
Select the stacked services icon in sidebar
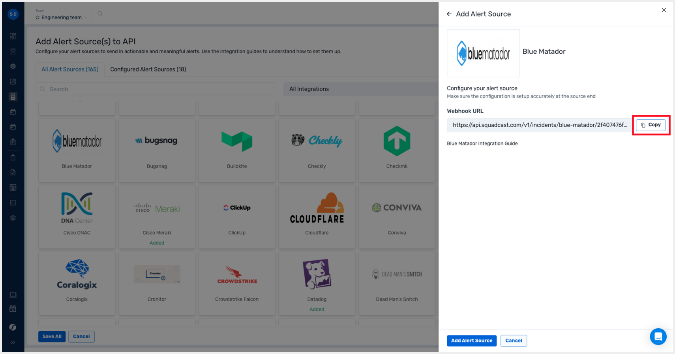(13, 97)
